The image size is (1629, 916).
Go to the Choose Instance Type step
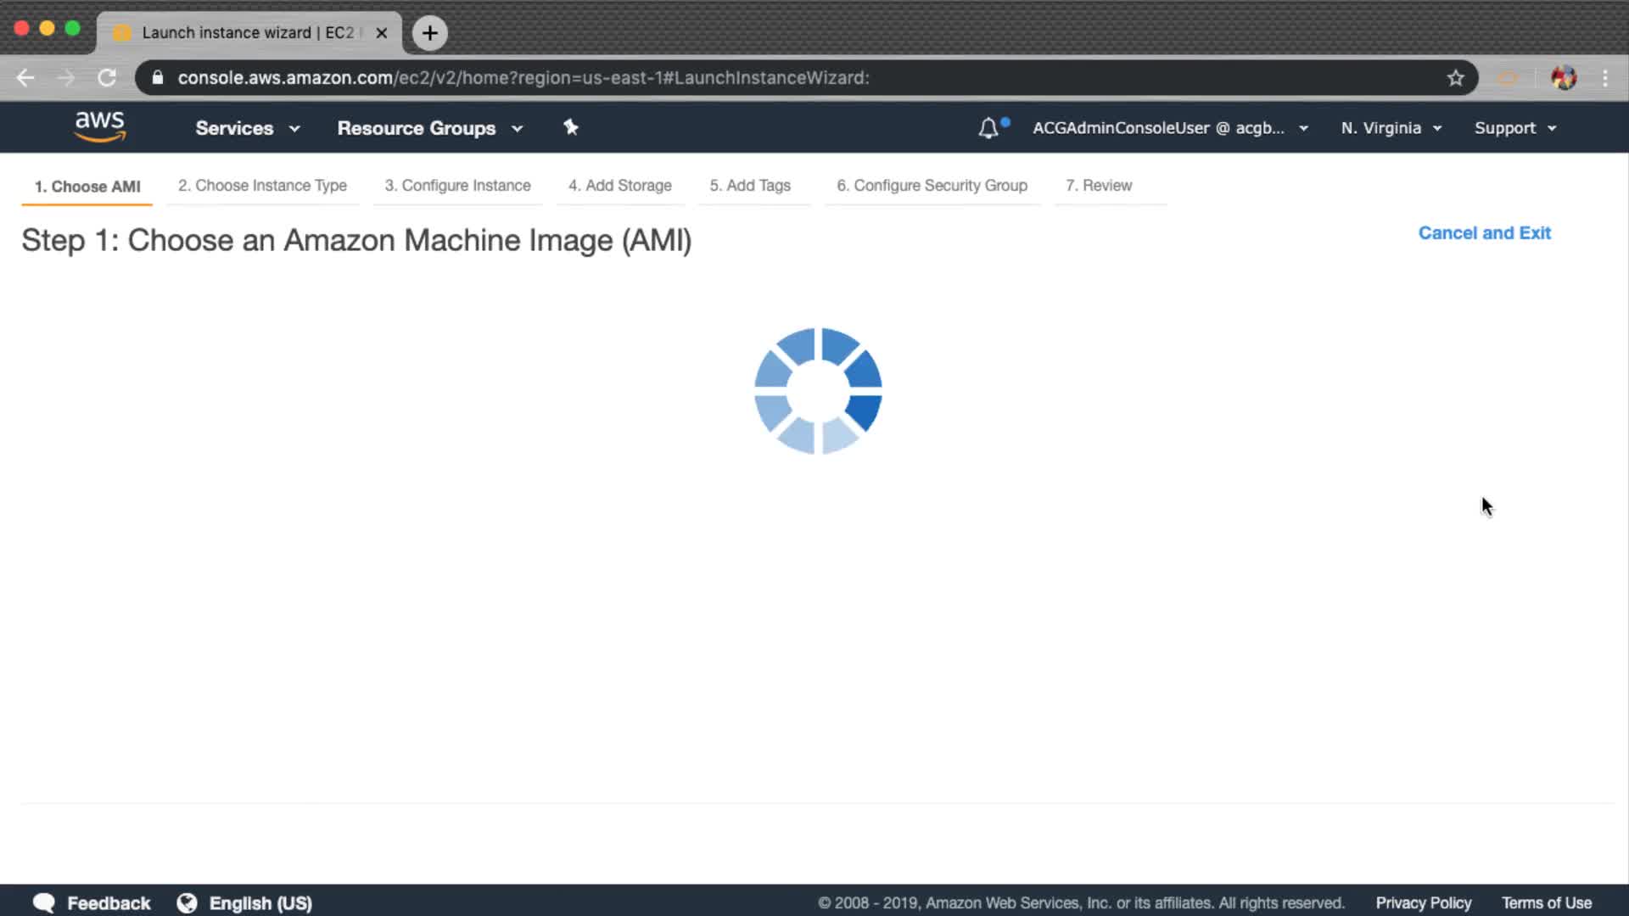tap(262, 186)
